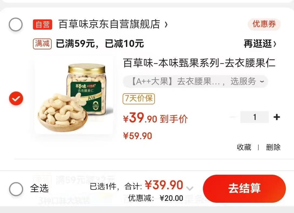Open 再逛逛 to browse more deals

click(x=260, y=44)
